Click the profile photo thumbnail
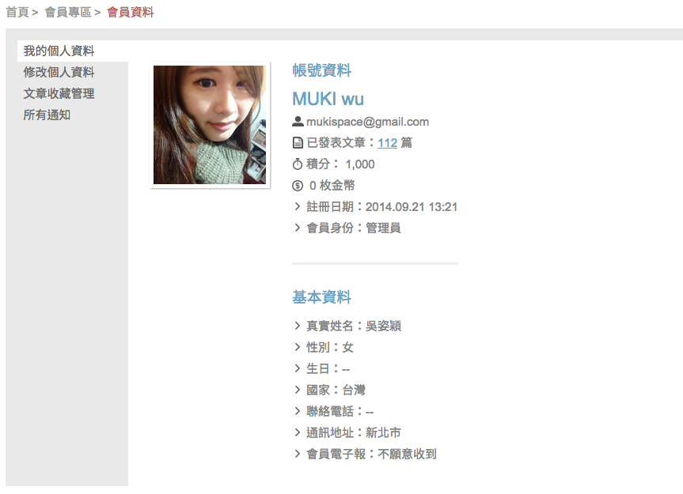Screen dimensions: 683x494 (x=210, y=125)
